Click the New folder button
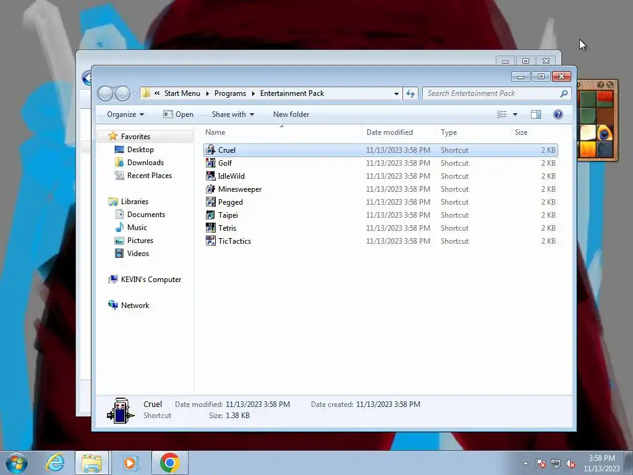This screenshot has width=633, height=475. tap(291, 114)
